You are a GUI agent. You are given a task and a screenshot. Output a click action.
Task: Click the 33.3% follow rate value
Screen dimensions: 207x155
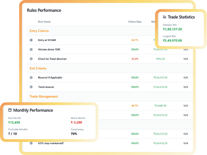point(135,59)
